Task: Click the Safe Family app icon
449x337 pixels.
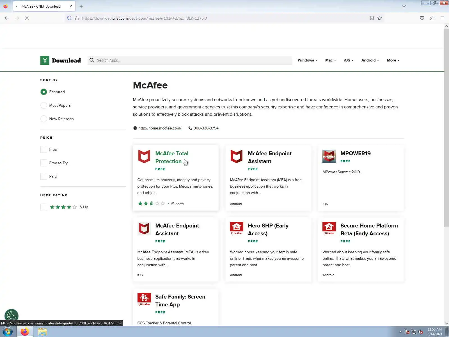Action: [x=144, y=300]
